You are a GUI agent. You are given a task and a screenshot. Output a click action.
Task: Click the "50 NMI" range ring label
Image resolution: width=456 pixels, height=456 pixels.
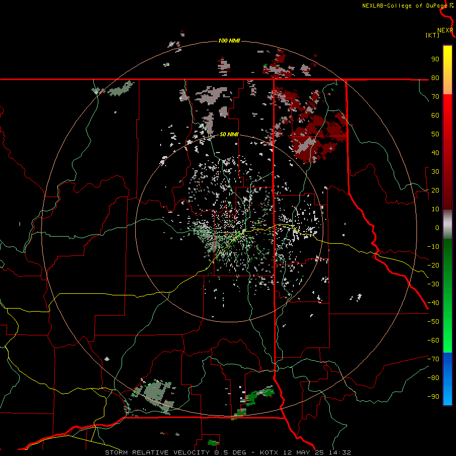[229, 134]
